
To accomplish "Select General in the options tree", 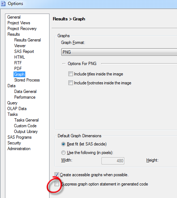I will pyautogui.click(x=14, y=17).
